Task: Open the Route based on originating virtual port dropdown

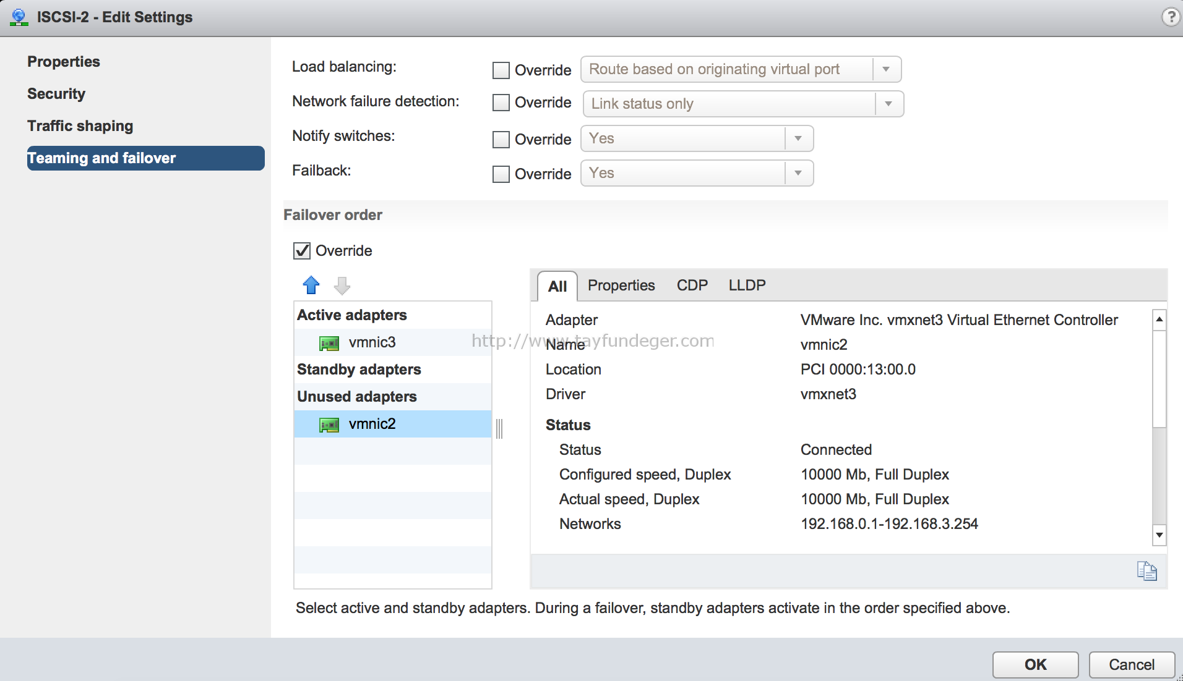Action: tap(741, 69)
